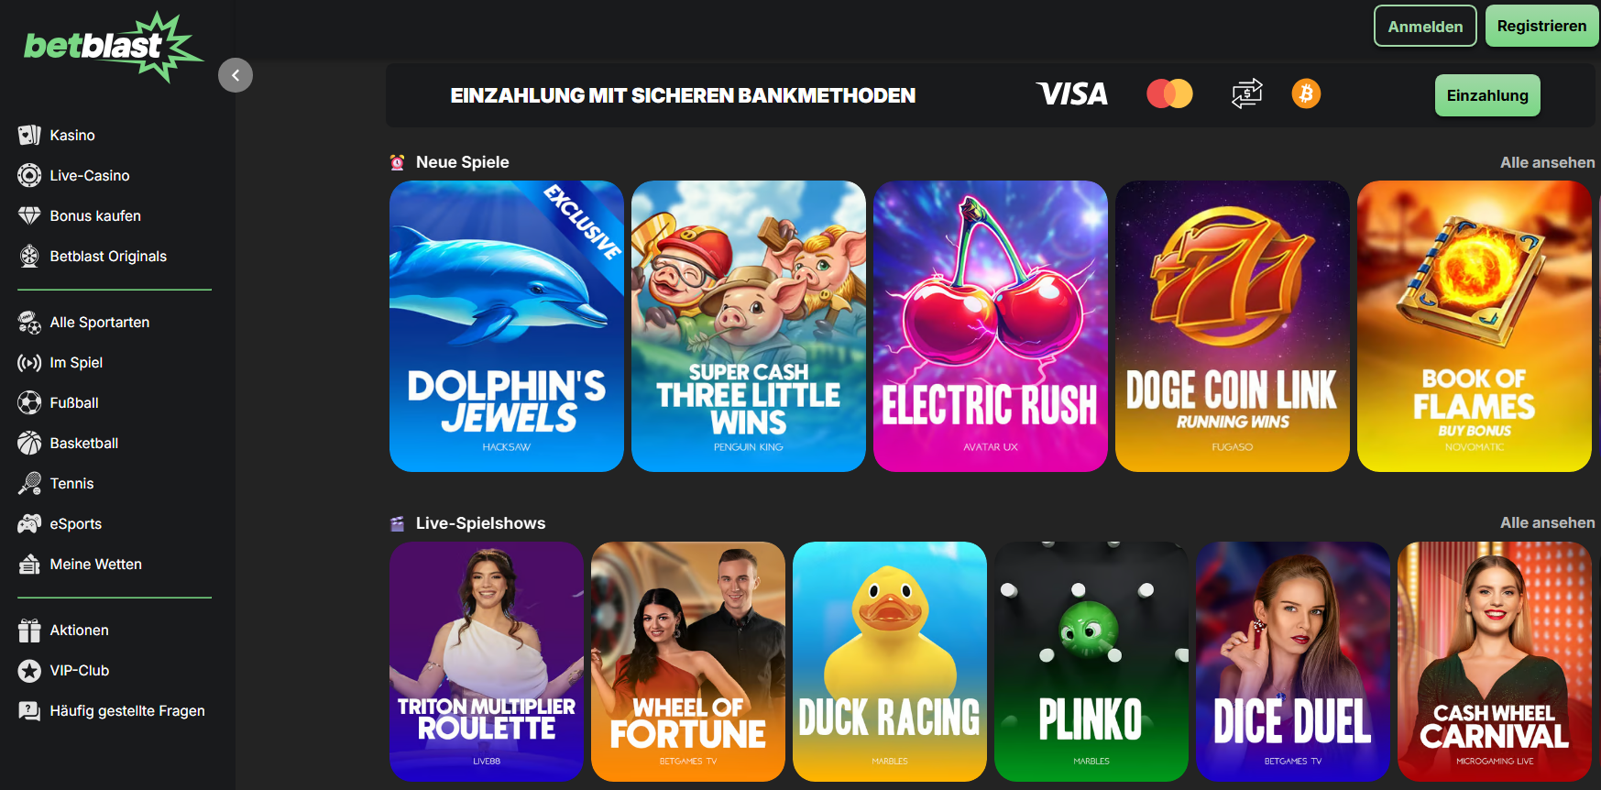Click the eSports gamepad icon
This screenshot has width=1601, height=790.
(x=29, y=523)
